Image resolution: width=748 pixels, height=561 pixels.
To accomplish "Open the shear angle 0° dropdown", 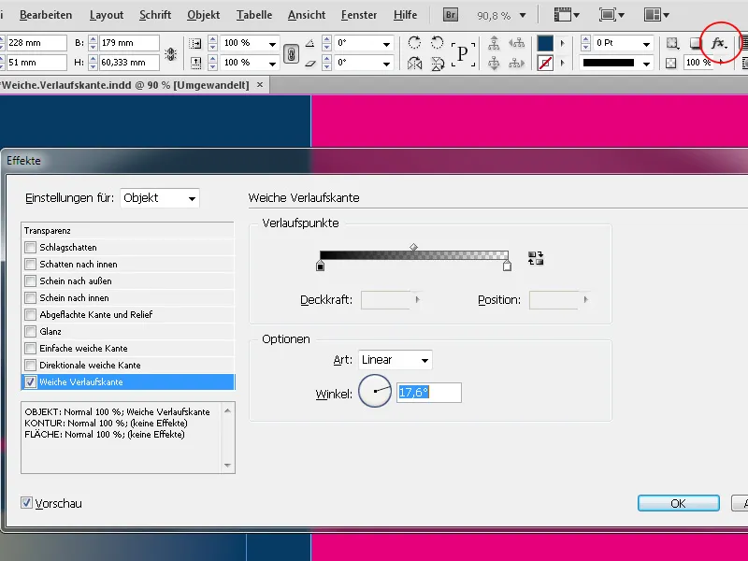I will pyautogui.click(x=386, y=64).
